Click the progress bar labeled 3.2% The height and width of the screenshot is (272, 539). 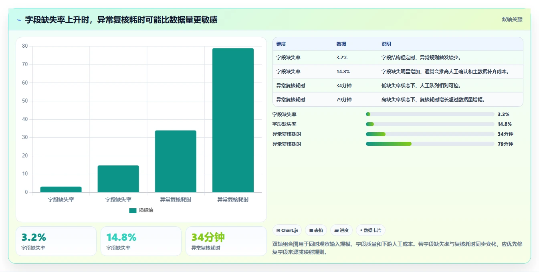coord(430,114)
